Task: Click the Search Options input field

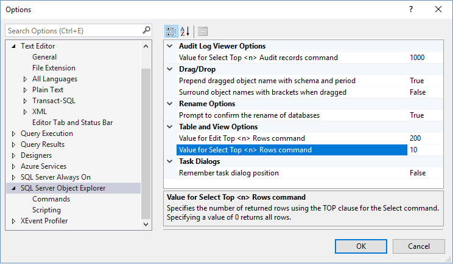Action: click(73, 30)
